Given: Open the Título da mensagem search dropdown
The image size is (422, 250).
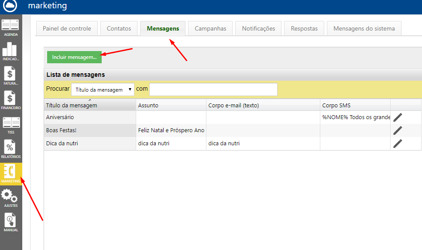Looking at the screenshot, I should (x=103, y=89).
